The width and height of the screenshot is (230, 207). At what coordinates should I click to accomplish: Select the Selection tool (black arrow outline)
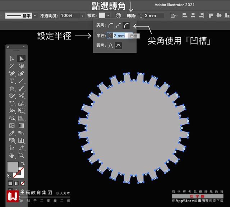pos(12,59)
